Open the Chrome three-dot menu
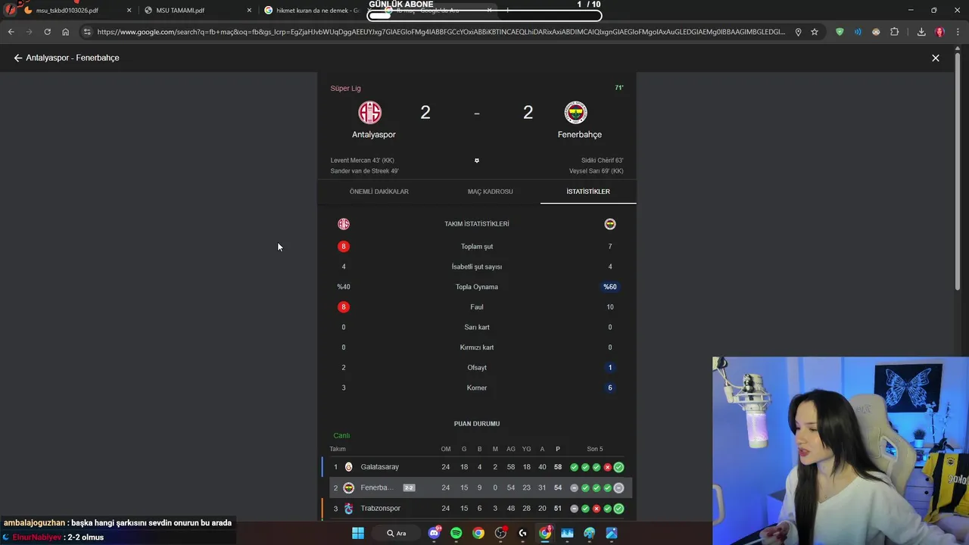The image size is (969, 545). coord(958,32)
